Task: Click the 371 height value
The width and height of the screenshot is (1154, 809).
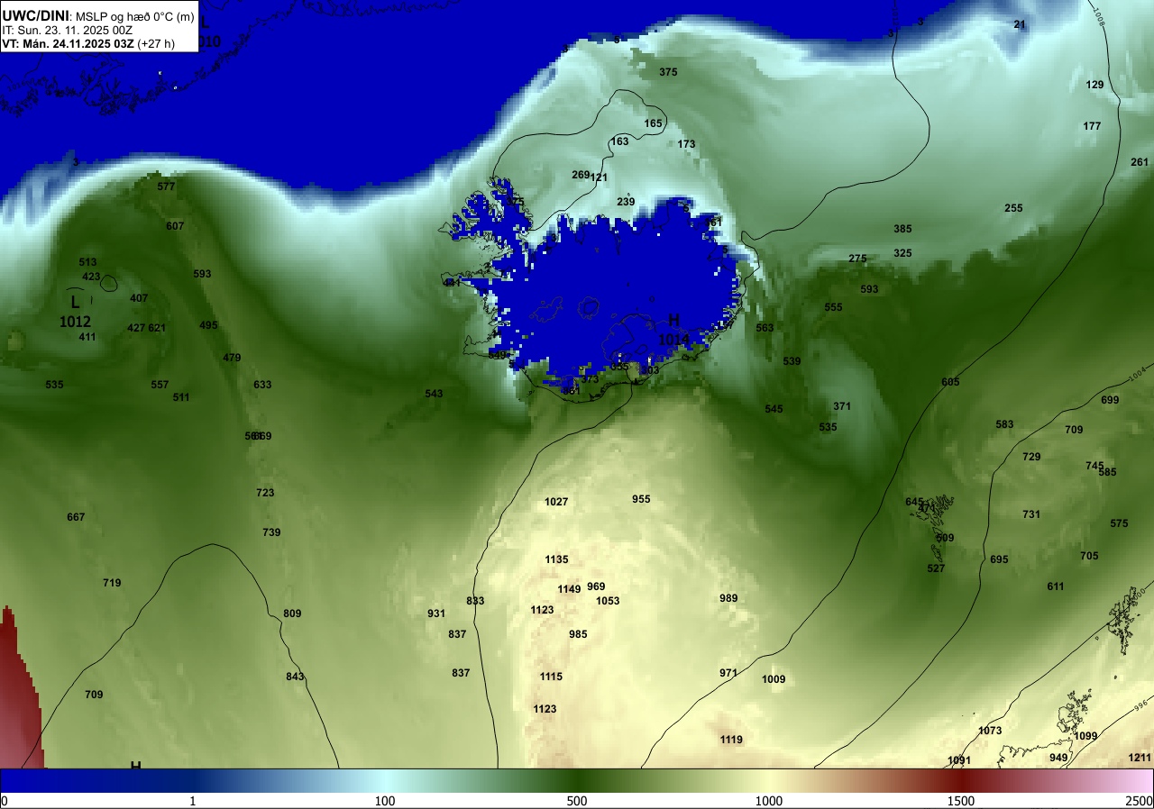Action: click(x=842, y=406)
